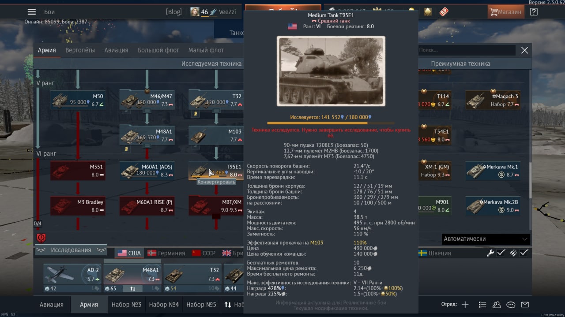565x317 pixels.
Task: Switch to Вертолёты tab
Action: [x=80, y=50]
